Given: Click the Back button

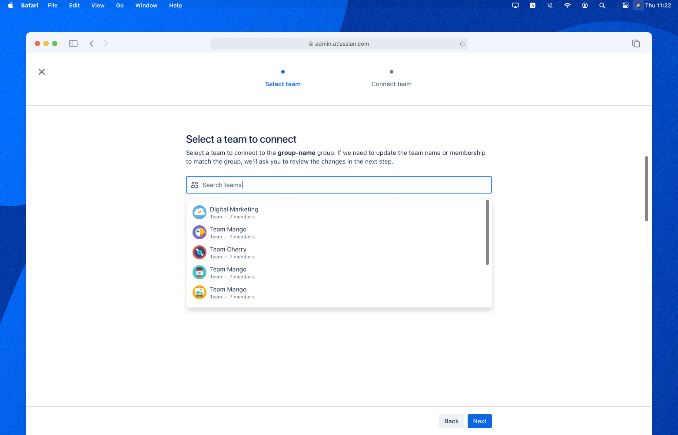Looking at the screenshot, I should tap(451, 421).
